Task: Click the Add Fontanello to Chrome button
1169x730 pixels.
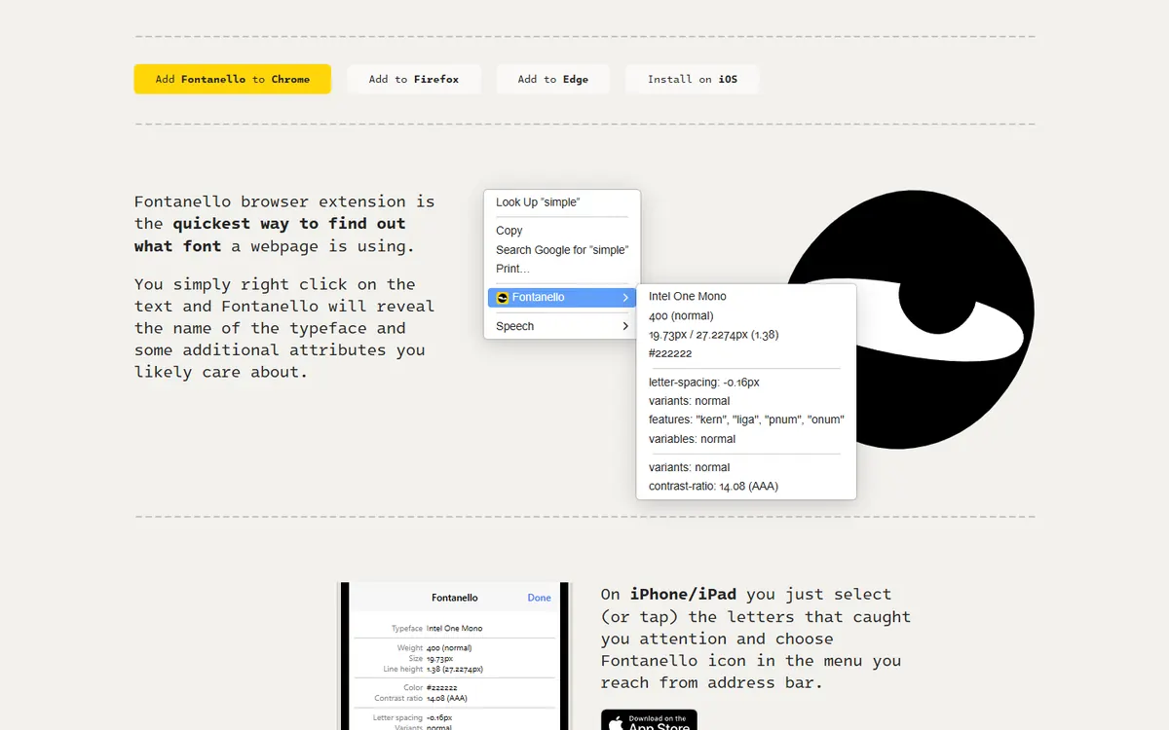Action: point(232,79)
